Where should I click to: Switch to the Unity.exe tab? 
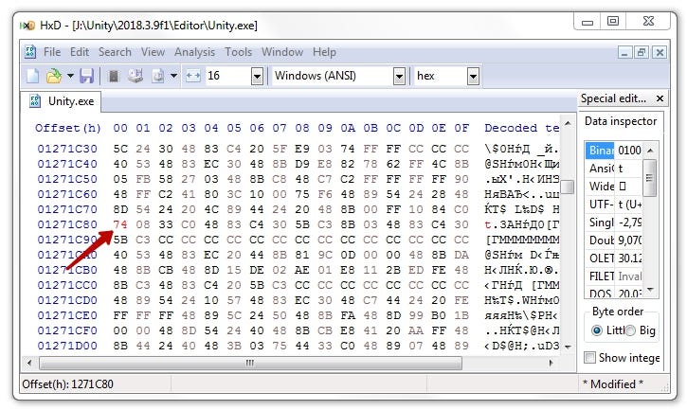point(62,101)
